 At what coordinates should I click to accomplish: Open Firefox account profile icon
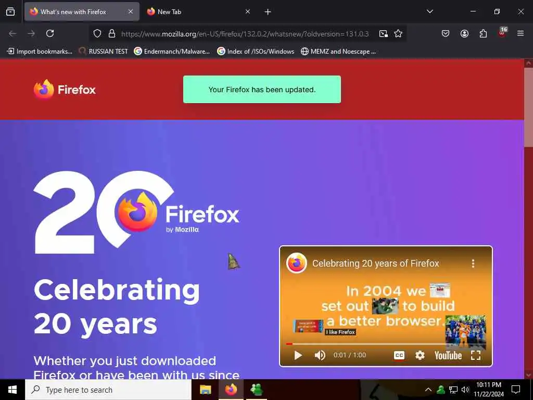(464, 33)
